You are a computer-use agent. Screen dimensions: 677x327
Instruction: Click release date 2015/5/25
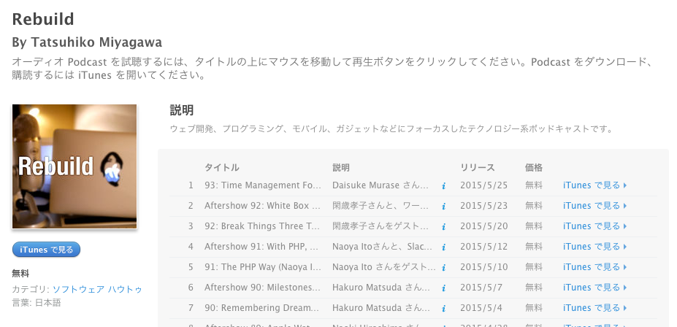pyautogui.click(x=483, y=185)
